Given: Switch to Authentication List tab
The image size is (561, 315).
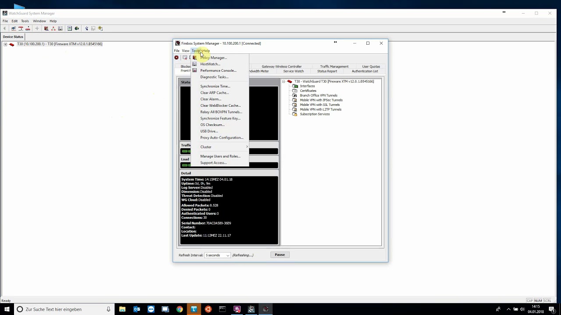Looking at the screenshot, I should (x=365, y=71).
